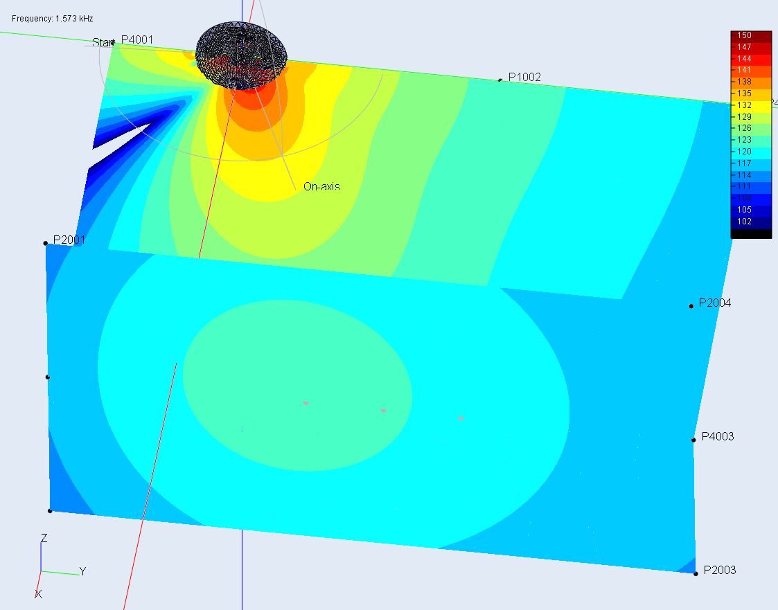Select the Start label near top left

pyautogui.click(x=103, y=42)
